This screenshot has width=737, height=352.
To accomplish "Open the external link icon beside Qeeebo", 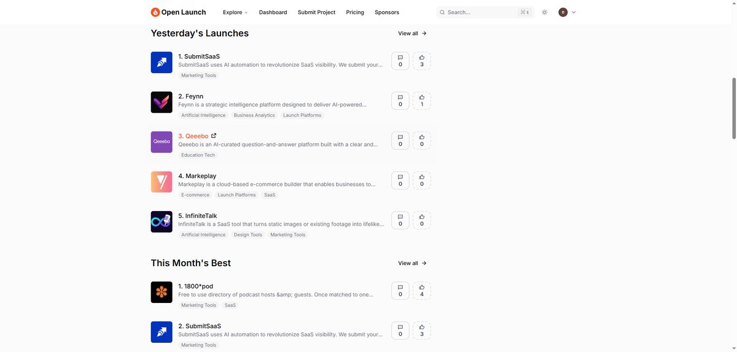I will point(214,136).
